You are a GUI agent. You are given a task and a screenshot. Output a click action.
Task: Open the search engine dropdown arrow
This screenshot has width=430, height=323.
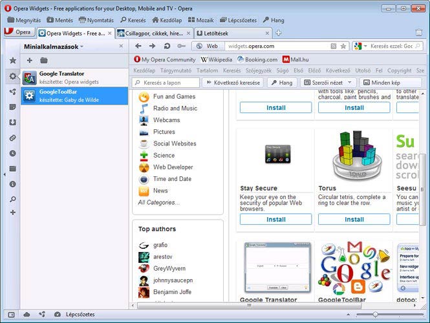(365, 46)
